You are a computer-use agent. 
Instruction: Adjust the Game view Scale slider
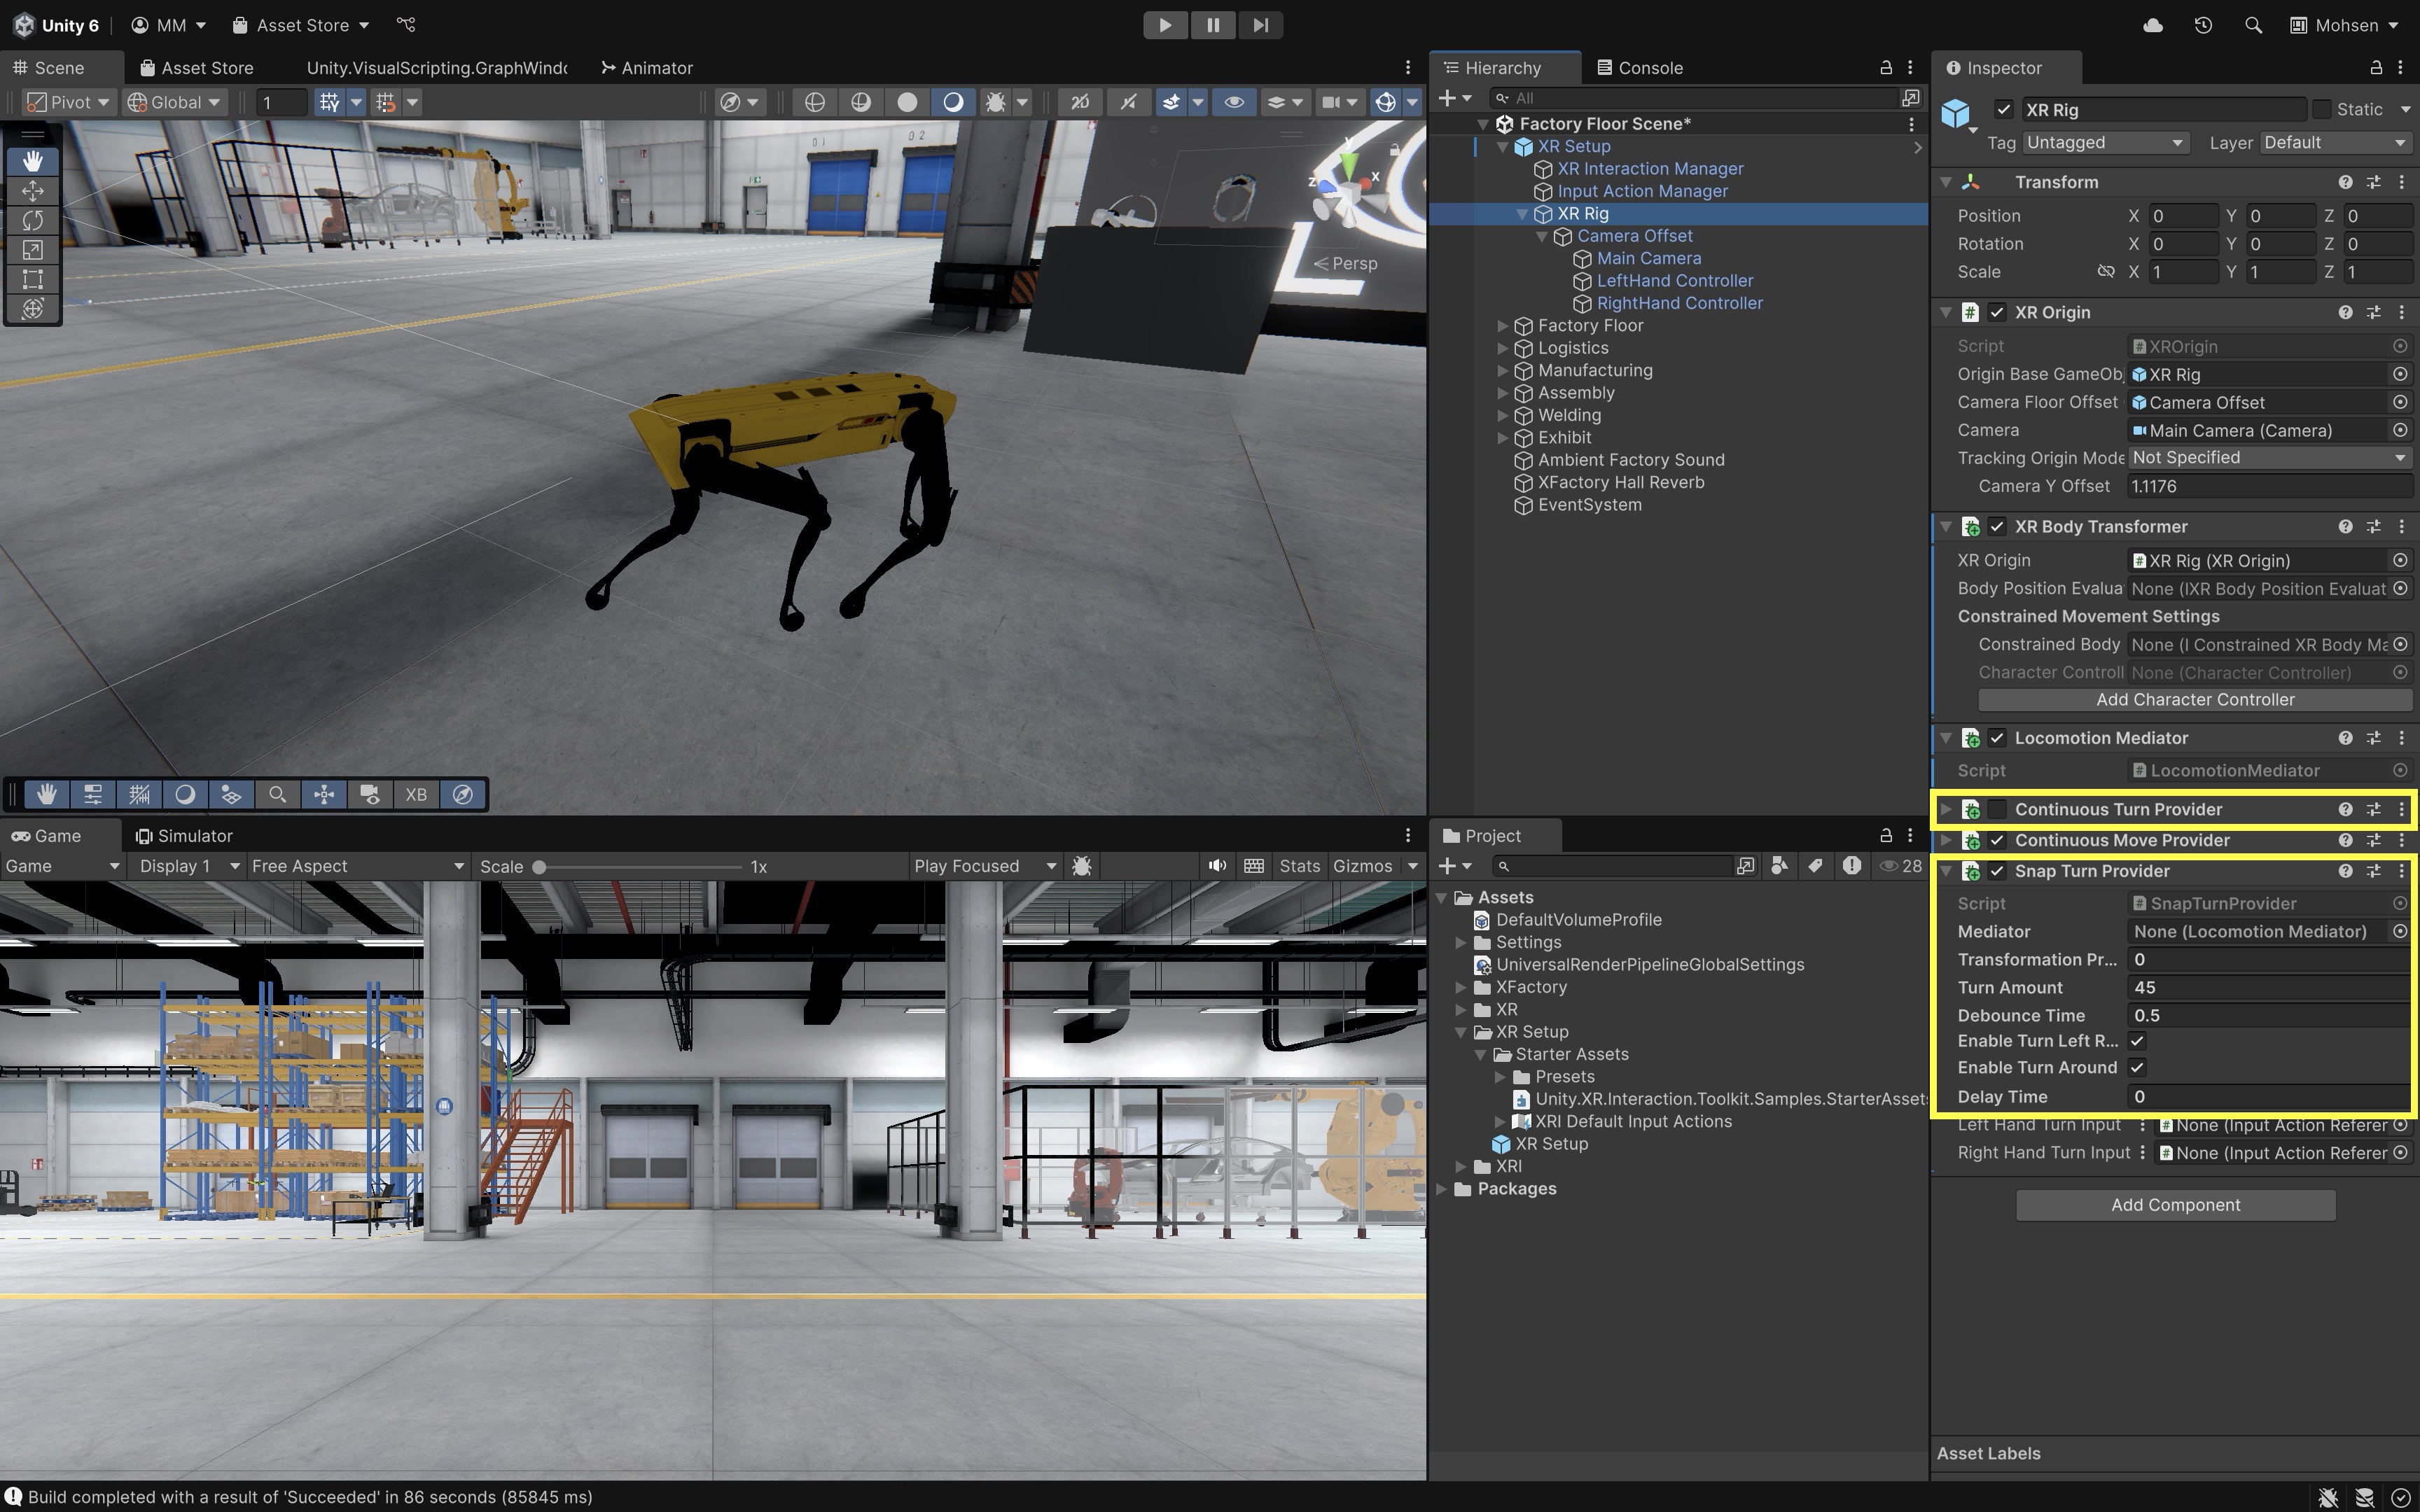[x=639, y=867]
